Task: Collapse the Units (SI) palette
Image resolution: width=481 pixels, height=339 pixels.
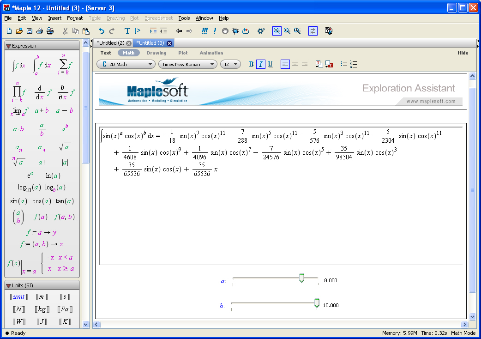Action: point(9,285)
